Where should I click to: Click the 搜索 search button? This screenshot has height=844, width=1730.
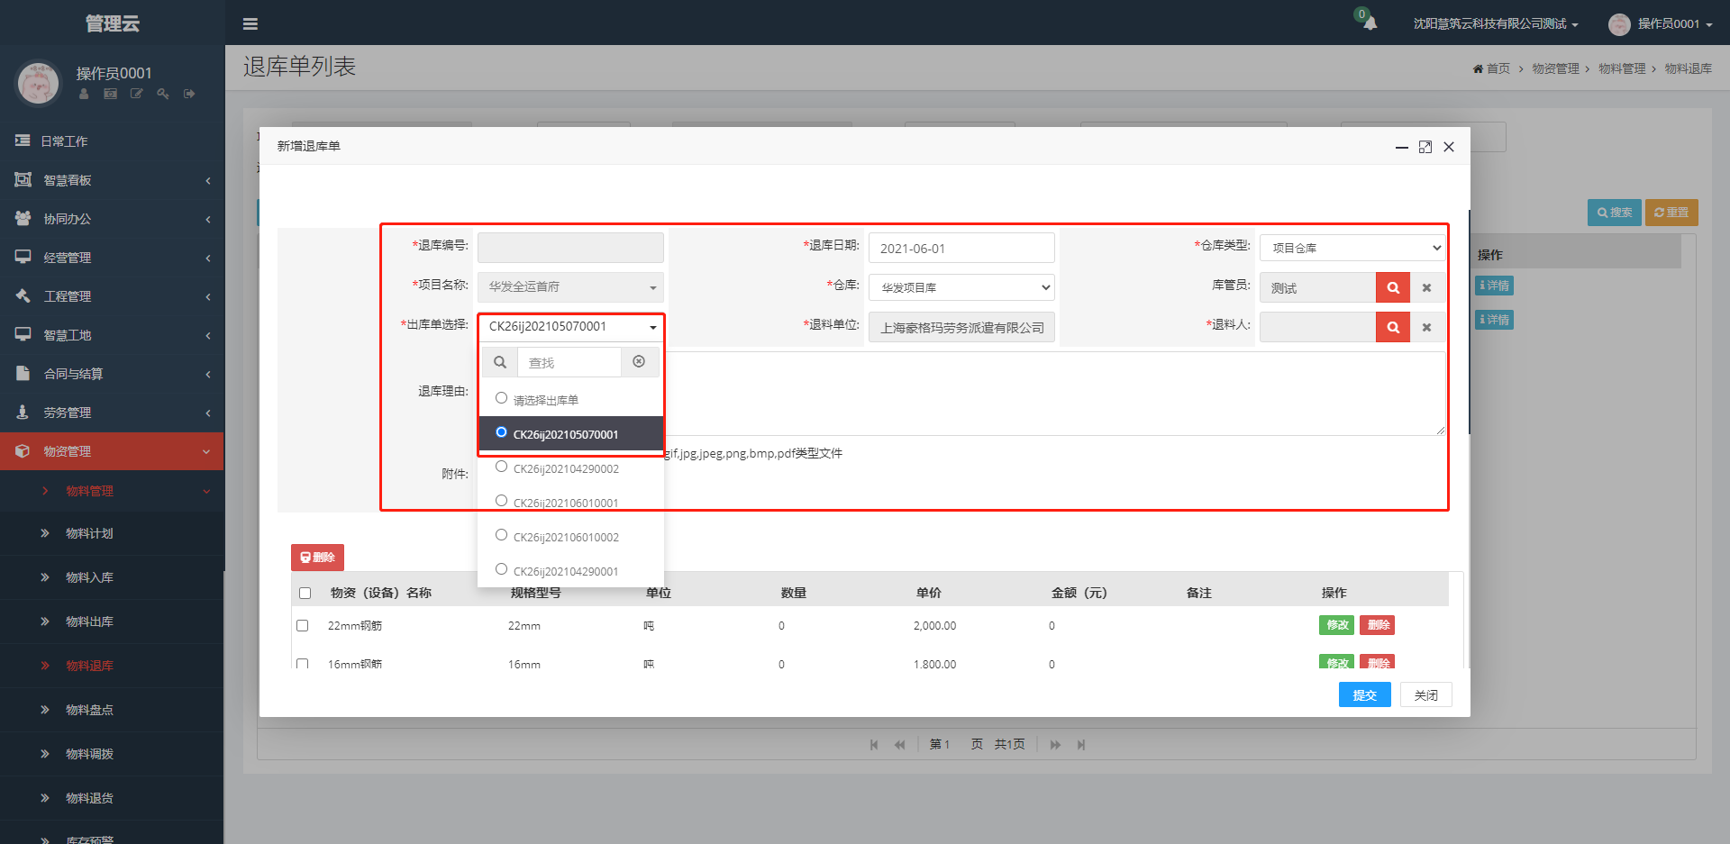pyautogui.click(x=1614, y=213)
